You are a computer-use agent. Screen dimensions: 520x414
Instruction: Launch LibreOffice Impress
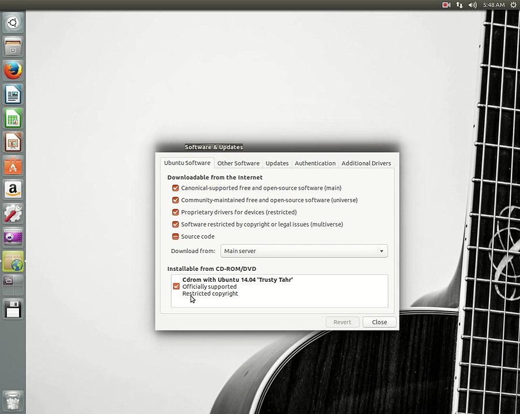point(13,142)
